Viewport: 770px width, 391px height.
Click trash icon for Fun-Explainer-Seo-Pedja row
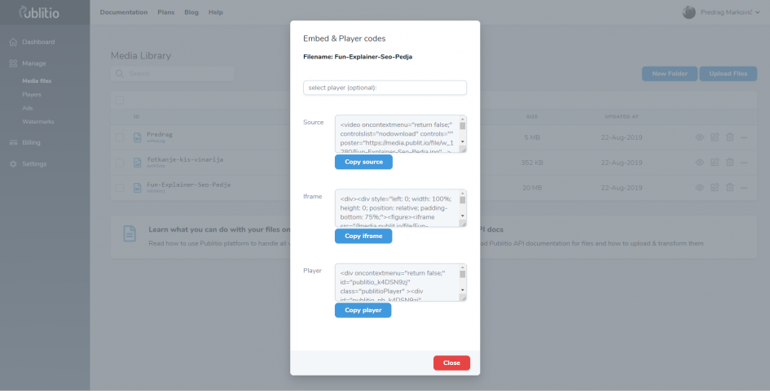tap(730, 187)
